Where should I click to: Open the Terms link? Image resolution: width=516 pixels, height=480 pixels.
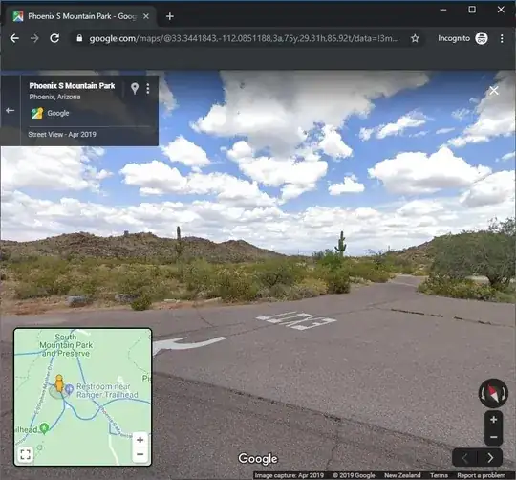click(x=439, y=475)
